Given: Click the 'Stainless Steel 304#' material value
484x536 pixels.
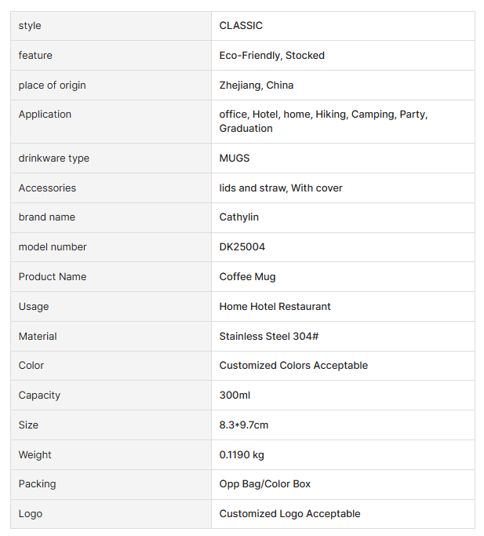Looking at the screenshot, I should [x=268, y=337].
